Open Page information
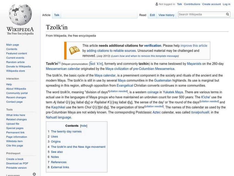 pos(17,137)
